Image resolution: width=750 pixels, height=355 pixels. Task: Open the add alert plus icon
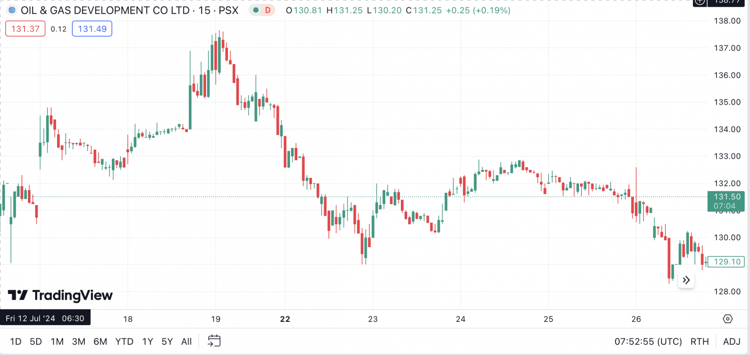coord(699,3)
